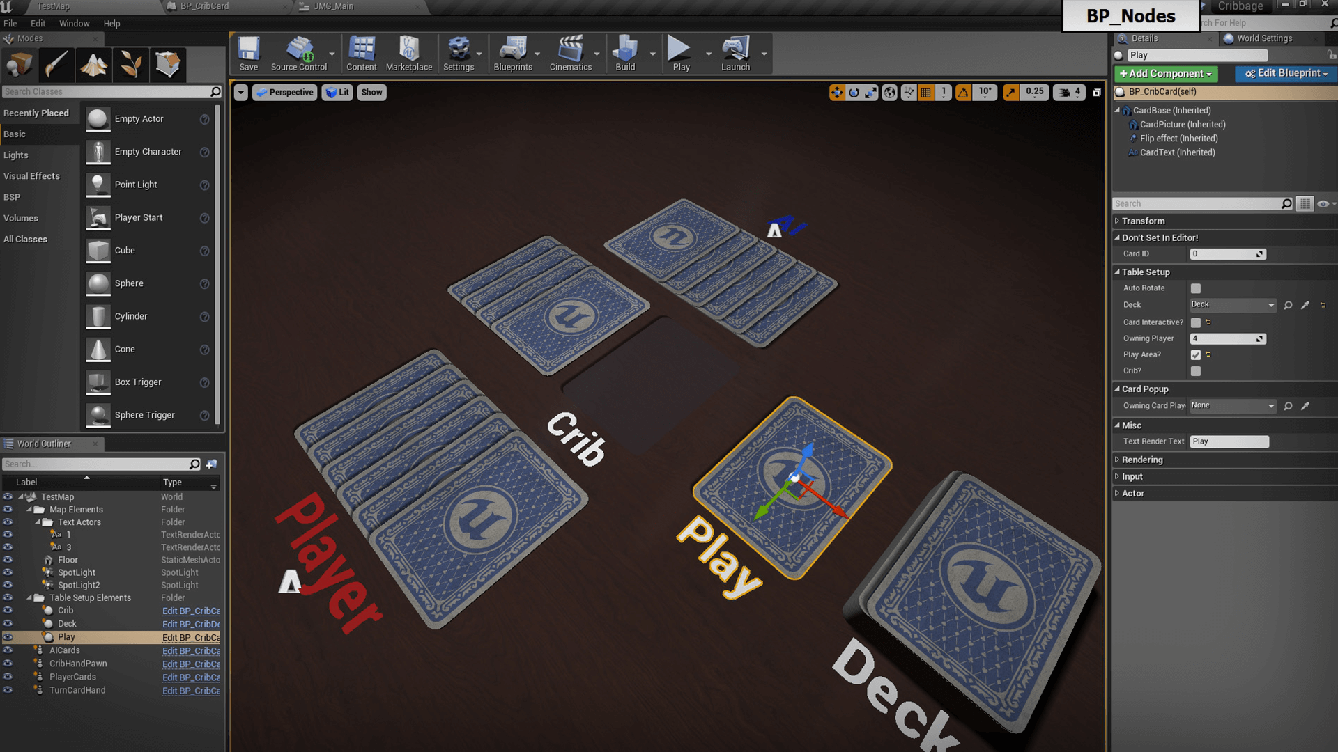Open Source Control from the toolbar
The image size is (1338, 752).
tap(299, 54)
